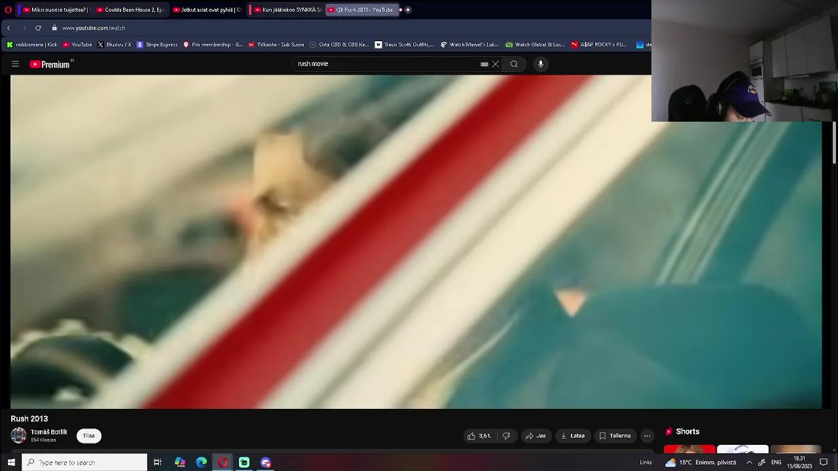Show hidden system tray icons chevron
The image size is (838, 471).
point(749,462)
